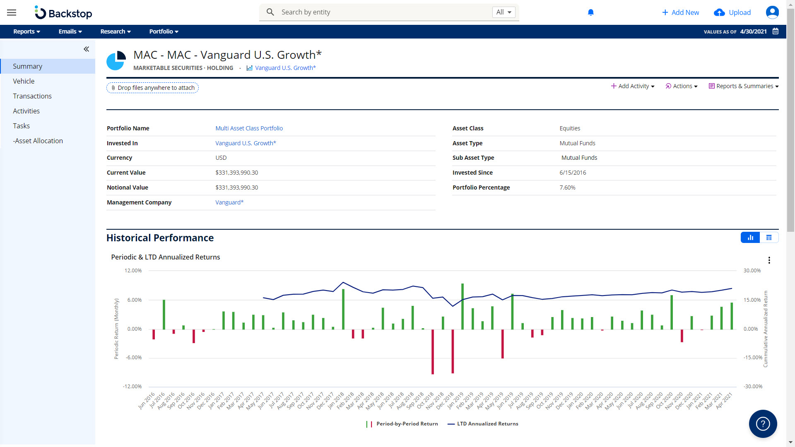Type in the Search by entity field
The height and width of the screenshot is (447, 795).
click(373, 12)
